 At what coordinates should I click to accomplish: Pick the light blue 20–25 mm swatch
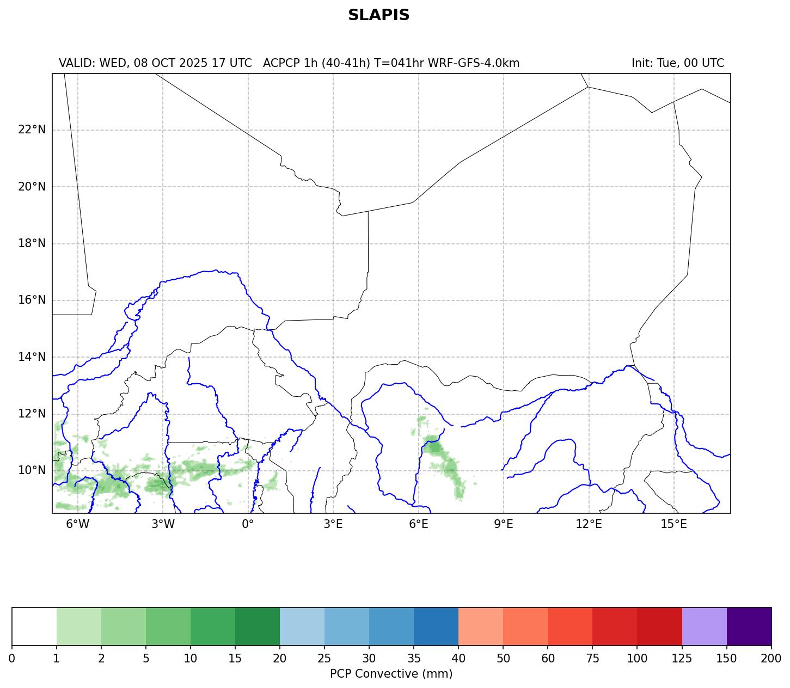tap(302, 626)
